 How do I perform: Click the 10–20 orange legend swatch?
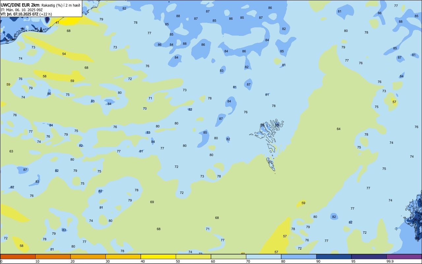(x=53, y=256)
